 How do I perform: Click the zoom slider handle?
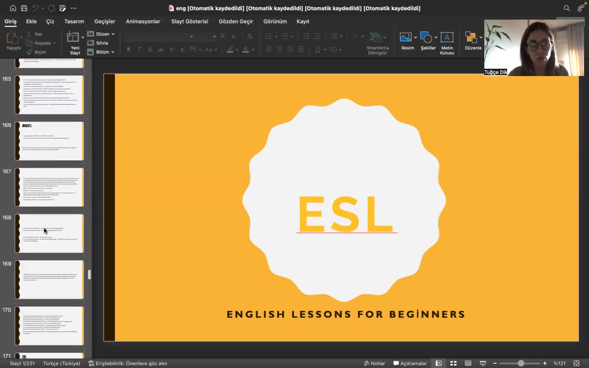click(521, 363)
